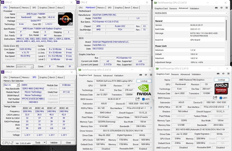Open the NVIDIA BIOS dropdown in the GPU-Z Advanced window
232x151 pixels.
pyautogui.click(x=191, y=13)
